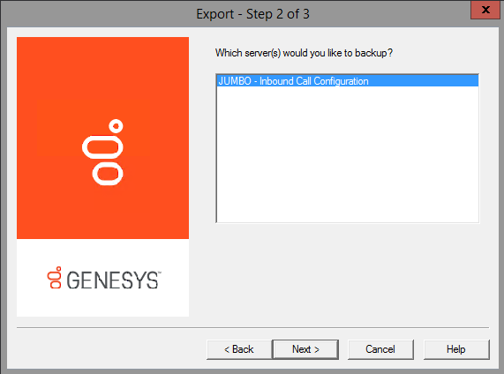Click the GENESYS wordmark text
The height and width of the screenshot is (374, 504).
click(x=112, y=280)
